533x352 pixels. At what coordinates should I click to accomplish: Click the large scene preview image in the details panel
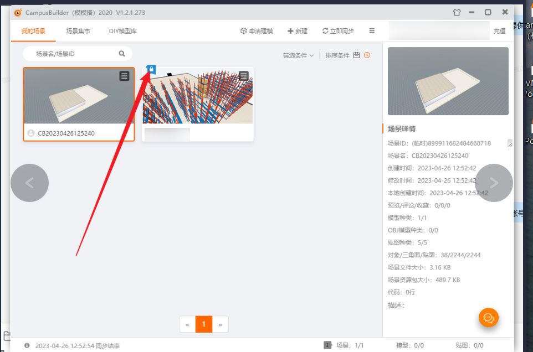448,81
